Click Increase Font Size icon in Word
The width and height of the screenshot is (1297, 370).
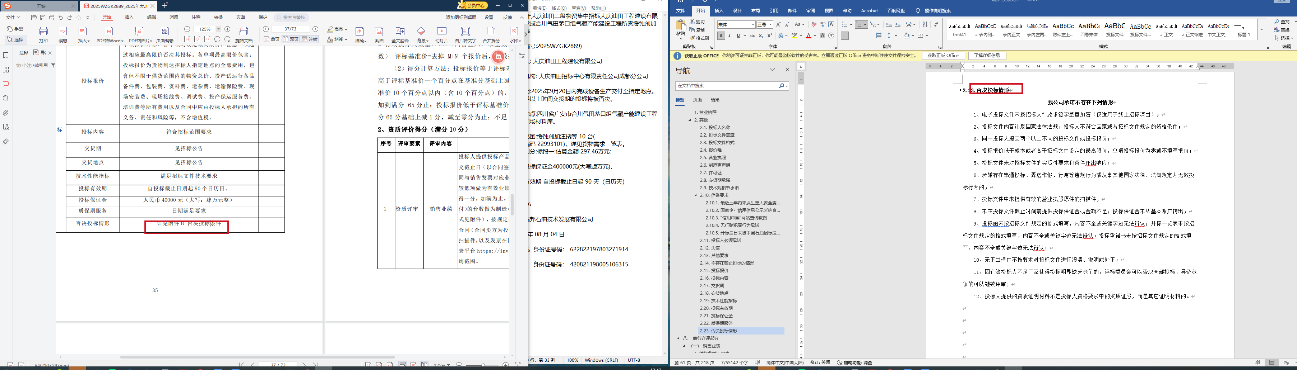(778, 25)
